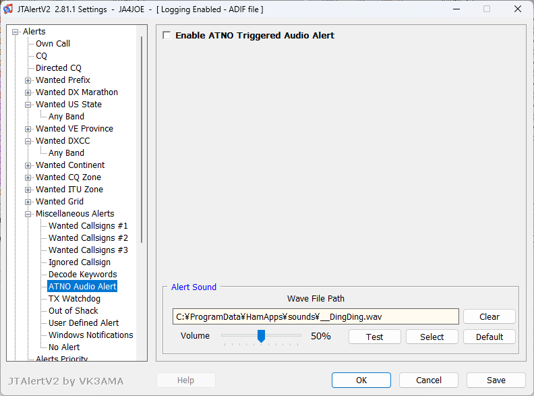Screen dimensions: 534x396
Task: Close the JTAlert Settings window
Action: pyautogui.click(x=518, y=9)
